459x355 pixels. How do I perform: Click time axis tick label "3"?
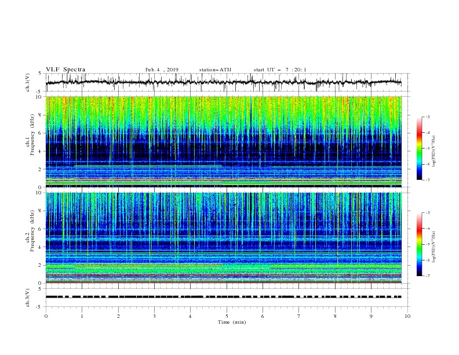click(154, 316)
